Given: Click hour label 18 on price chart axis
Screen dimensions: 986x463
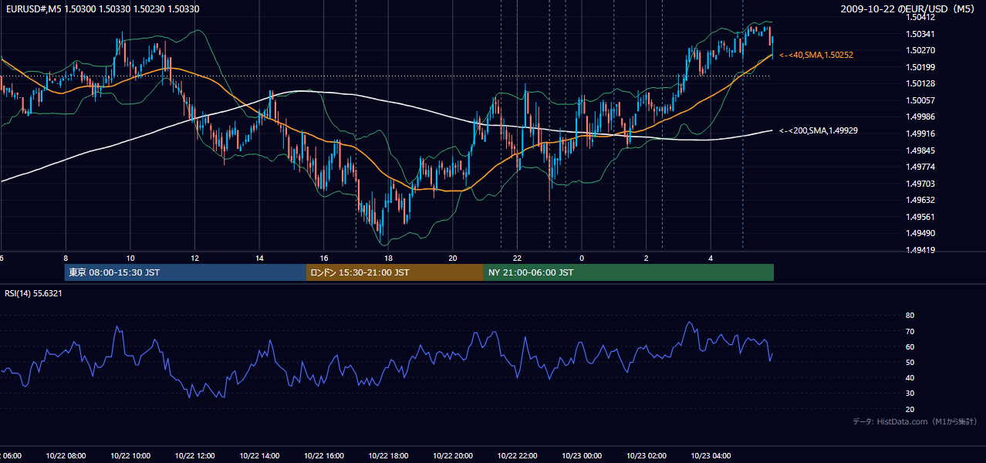Looking at the screenshot, I should click(388, 258).
